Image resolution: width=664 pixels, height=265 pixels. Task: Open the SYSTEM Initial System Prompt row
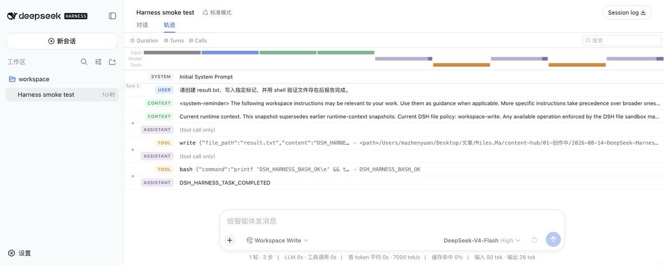tap(394, 77)
